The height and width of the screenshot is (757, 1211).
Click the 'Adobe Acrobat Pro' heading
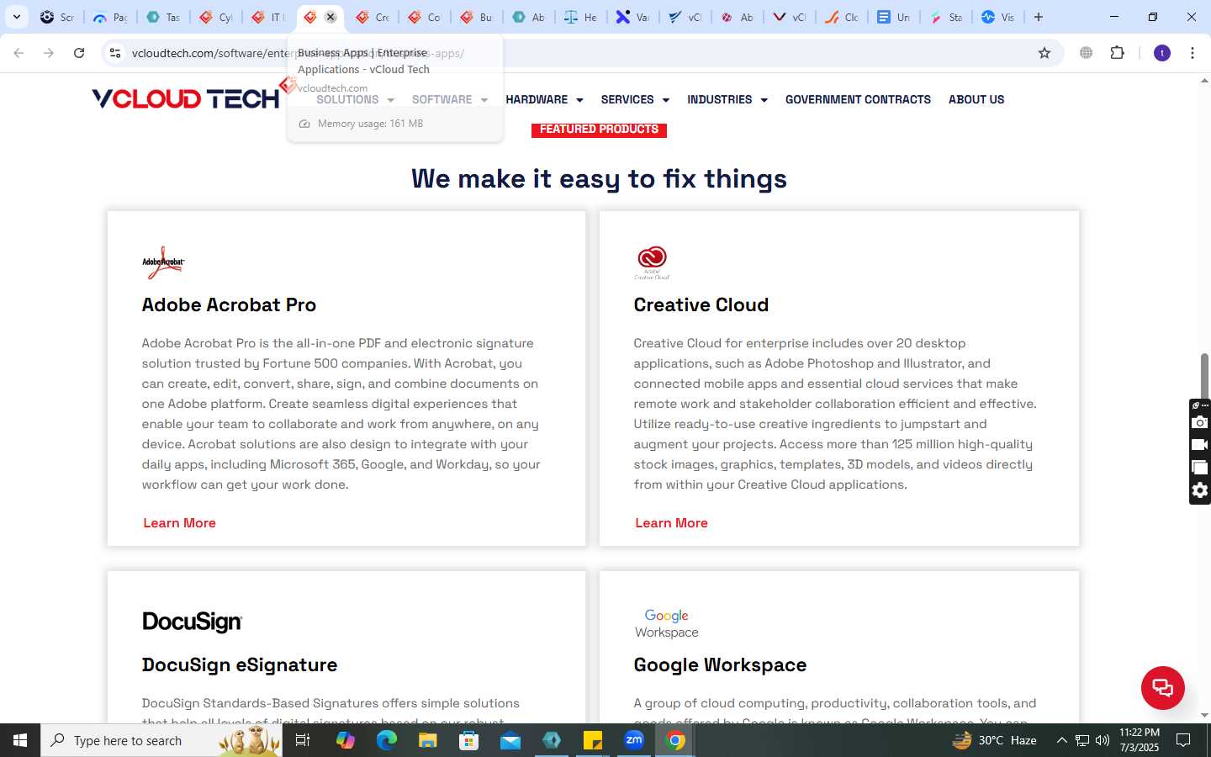pyautogui.click(x=229, y=304)
